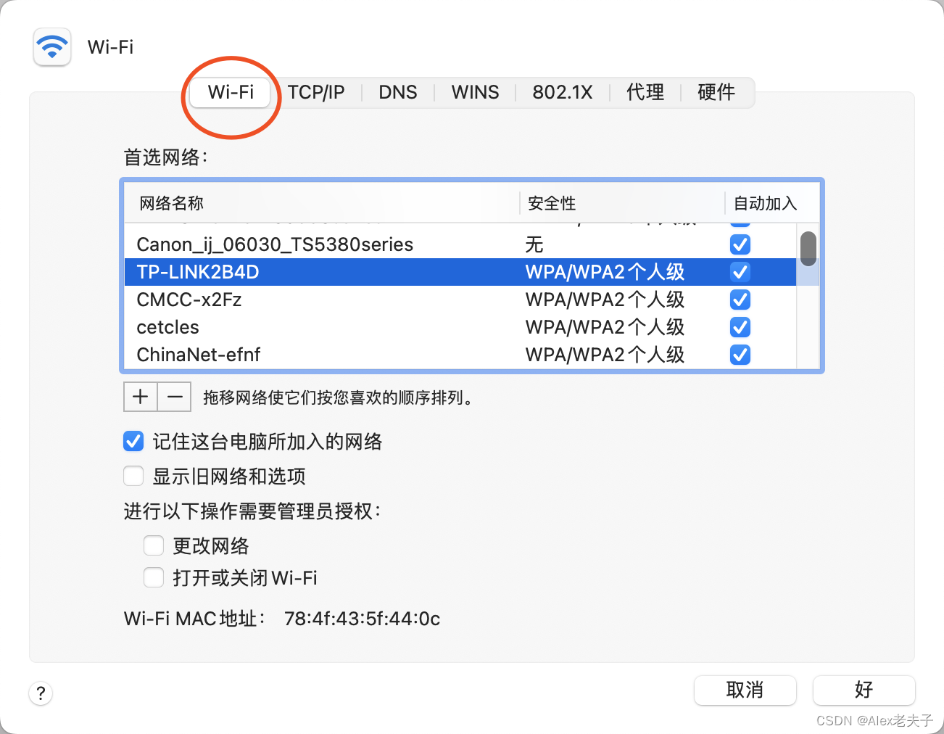Toggle auto-join for cetcles
This screenshot has height=734, width=944.
pos(740,327)
